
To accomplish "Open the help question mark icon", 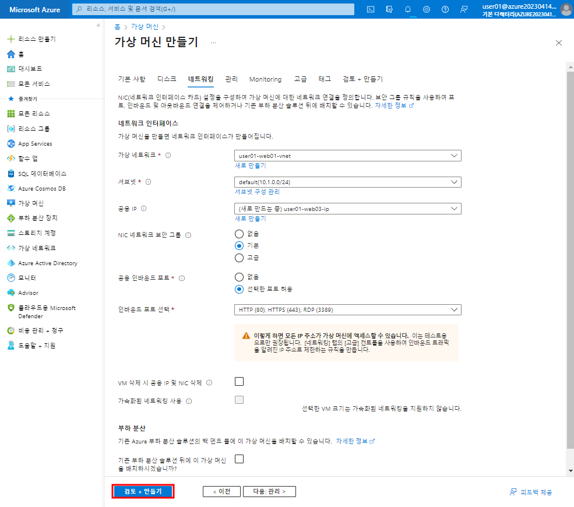I will (x=445, y=9).
